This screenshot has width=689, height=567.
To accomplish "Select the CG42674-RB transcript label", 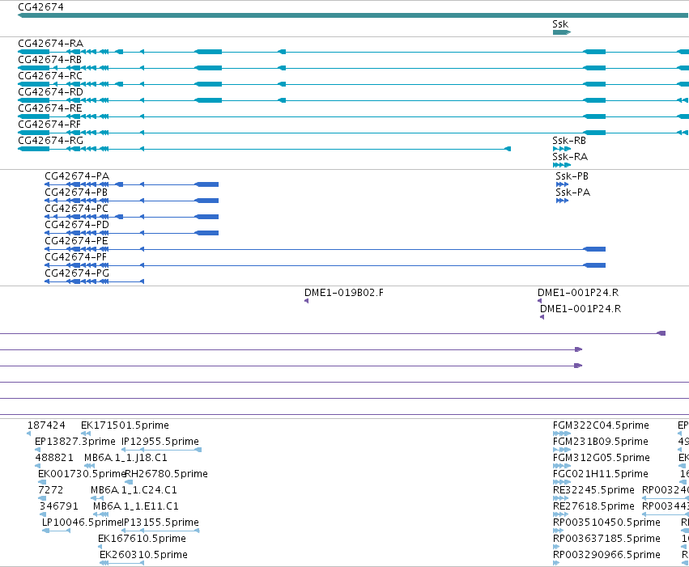I will point(49,60).
